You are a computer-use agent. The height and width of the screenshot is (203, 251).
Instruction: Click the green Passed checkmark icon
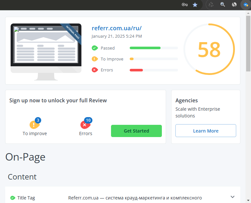click(x=95, y=48)
